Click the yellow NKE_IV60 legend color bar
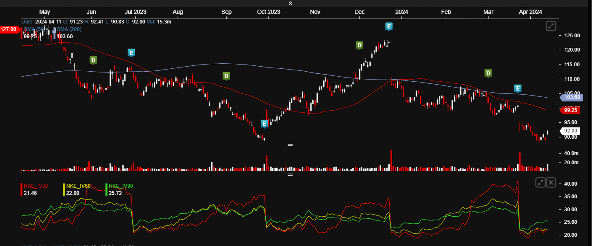 [x=64, y=189]
